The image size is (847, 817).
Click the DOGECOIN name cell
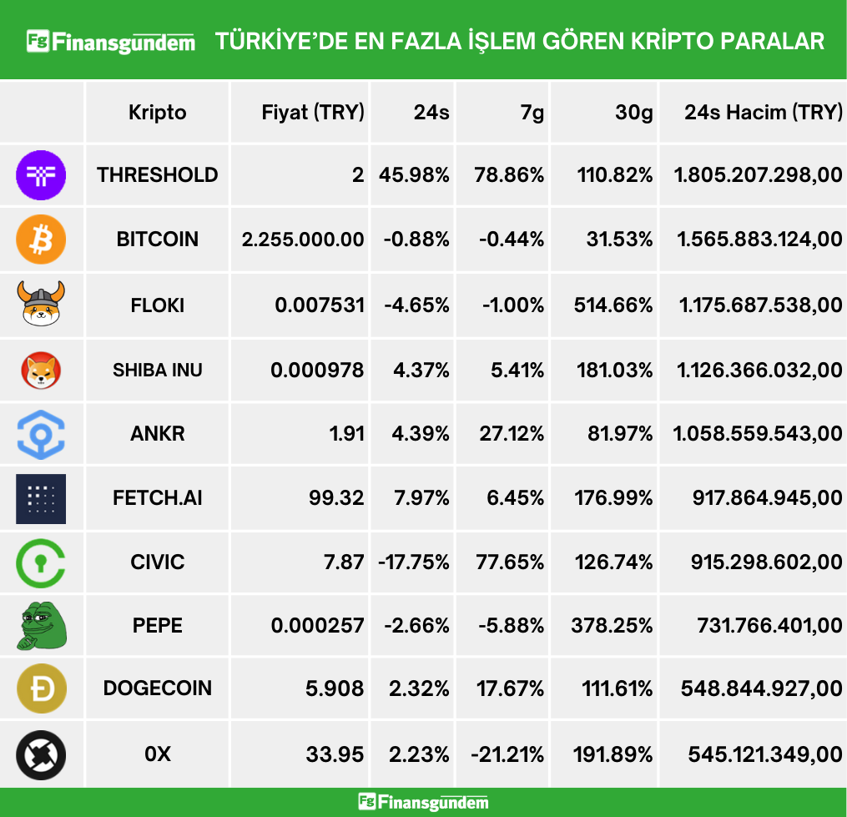tap(158, 688)
